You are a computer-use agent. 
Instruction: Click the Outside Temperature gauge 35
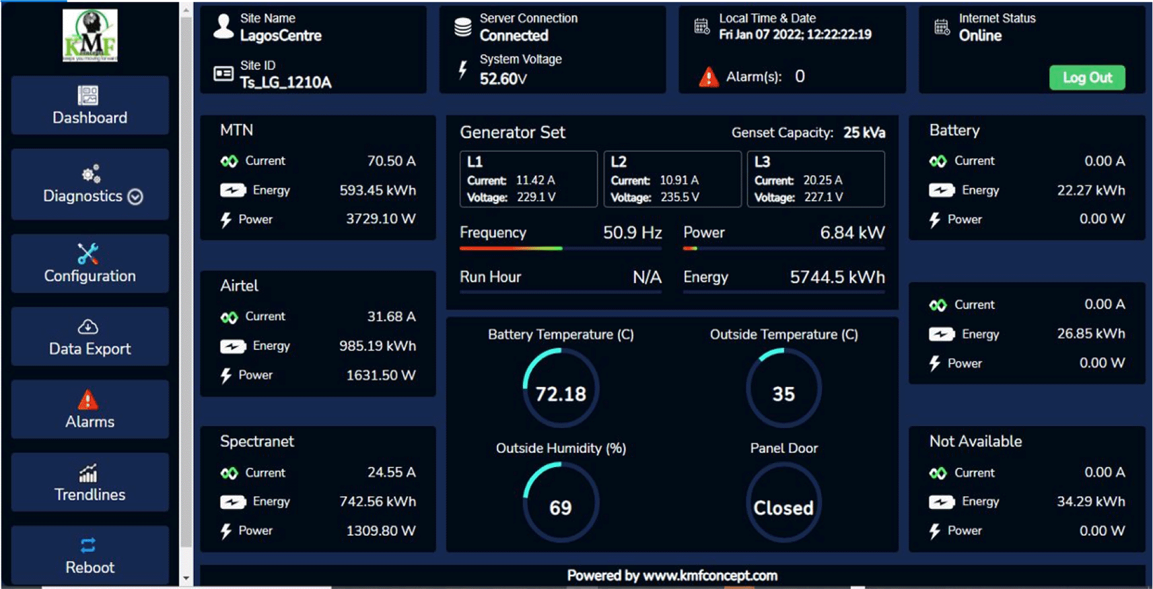783,388
